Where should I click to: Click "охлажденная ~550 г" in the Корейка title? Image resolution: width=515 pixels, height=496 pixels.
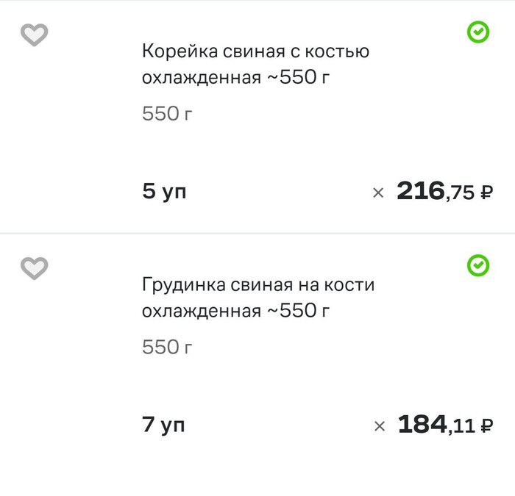coord(235,77)
